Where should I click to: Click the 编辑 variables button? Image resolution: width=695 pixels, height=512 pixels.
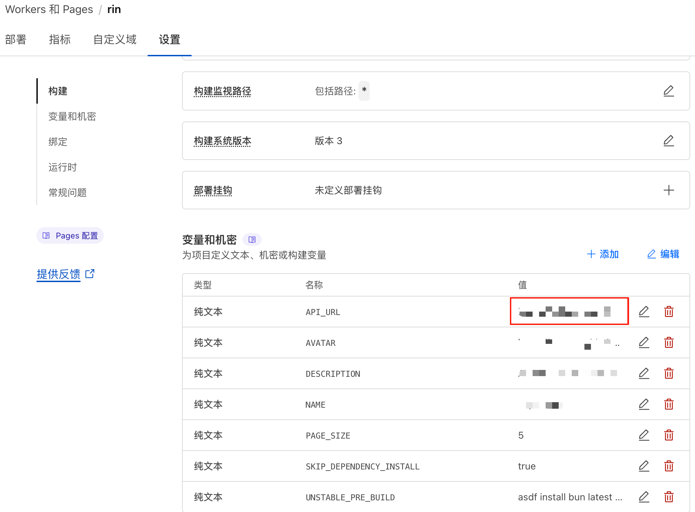click(x=663, y=254)
